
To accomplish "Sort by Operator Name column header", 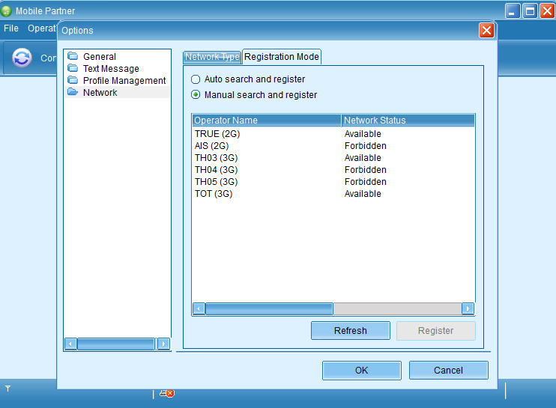I will click(267, 121).
